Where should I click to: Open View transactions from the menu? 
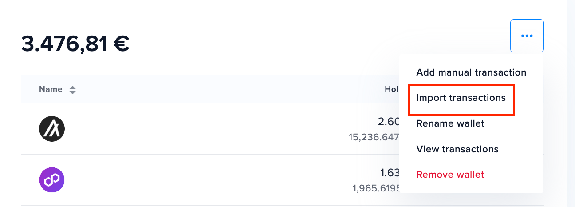tap(457, 149)
